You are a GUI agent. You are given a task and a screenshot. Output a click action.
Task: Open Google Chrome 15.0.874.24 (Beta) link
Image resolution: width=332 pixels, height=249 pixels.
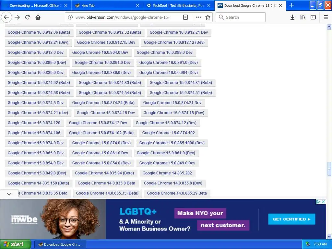pyautogui.click(x=103, y=103)
